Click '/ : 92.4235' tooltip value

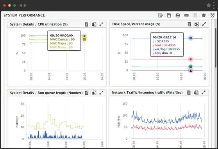[x=161, y=41]
